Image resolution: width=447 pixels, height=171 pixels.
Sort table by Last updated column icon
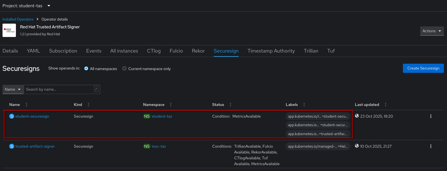tap(386, 105)
